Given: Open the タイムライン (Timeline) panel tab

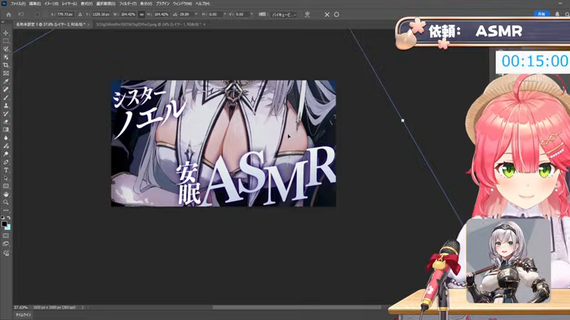Looking at the screenshot, I should (23, 315).
